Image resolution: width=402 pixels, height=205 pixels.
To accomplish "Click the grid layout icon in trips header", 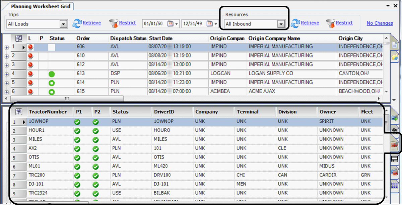I will [19, 38].
